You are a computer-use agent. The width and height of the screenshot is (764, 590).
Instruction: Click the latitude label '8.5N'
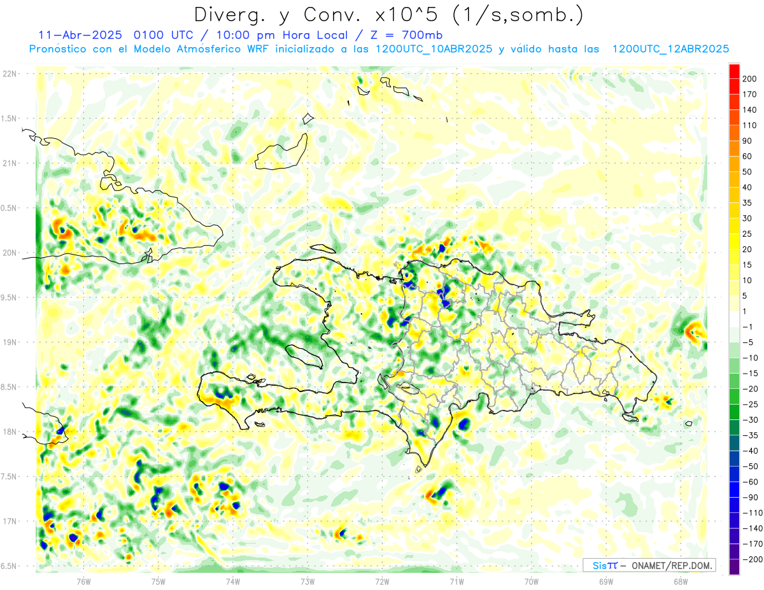click(x=9, y=387)
